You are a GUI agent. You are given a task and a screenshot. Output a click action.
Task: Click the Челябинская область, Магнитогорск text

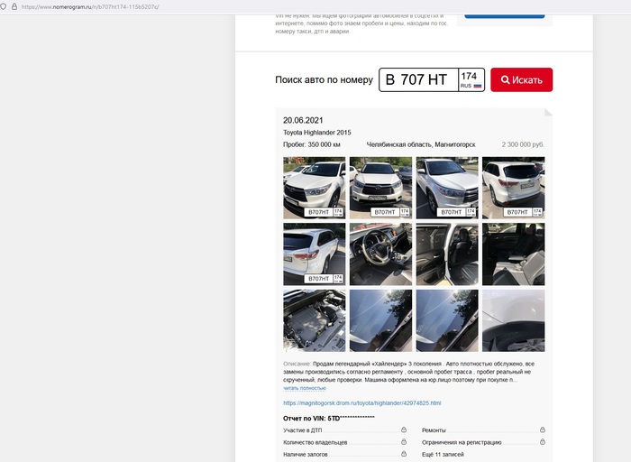tap(421, 144)
